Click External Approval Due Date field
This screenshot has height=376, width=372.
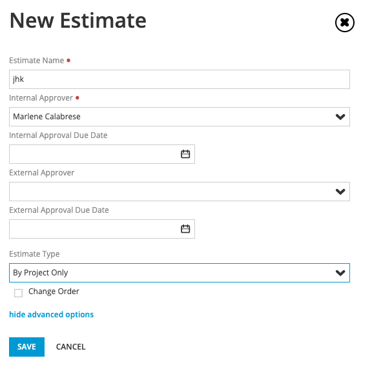[102, 229]
